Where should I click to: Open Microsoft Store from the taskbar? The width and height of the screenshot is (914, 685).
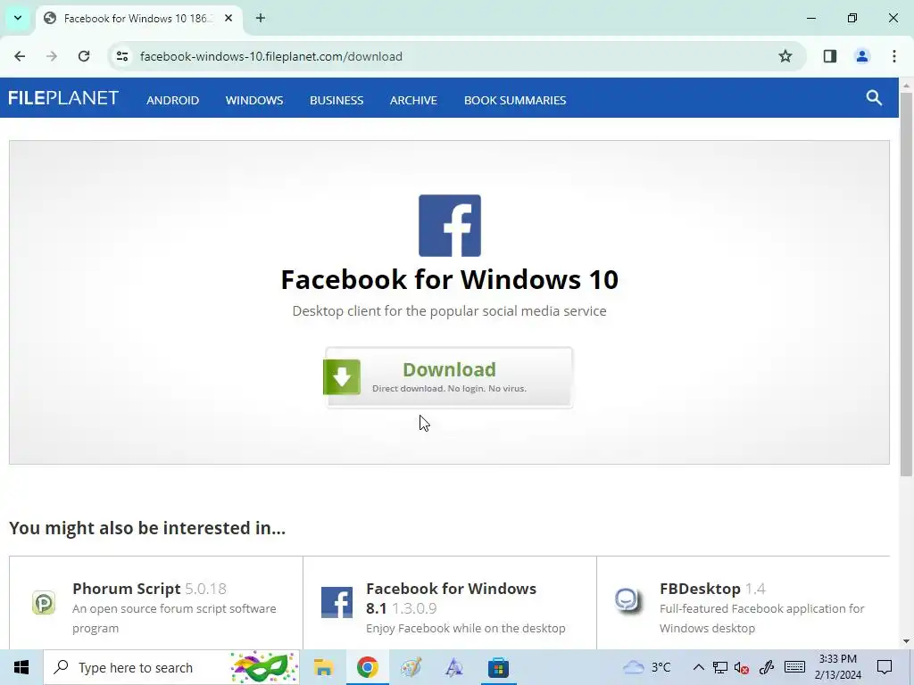(x=498, y=667)
